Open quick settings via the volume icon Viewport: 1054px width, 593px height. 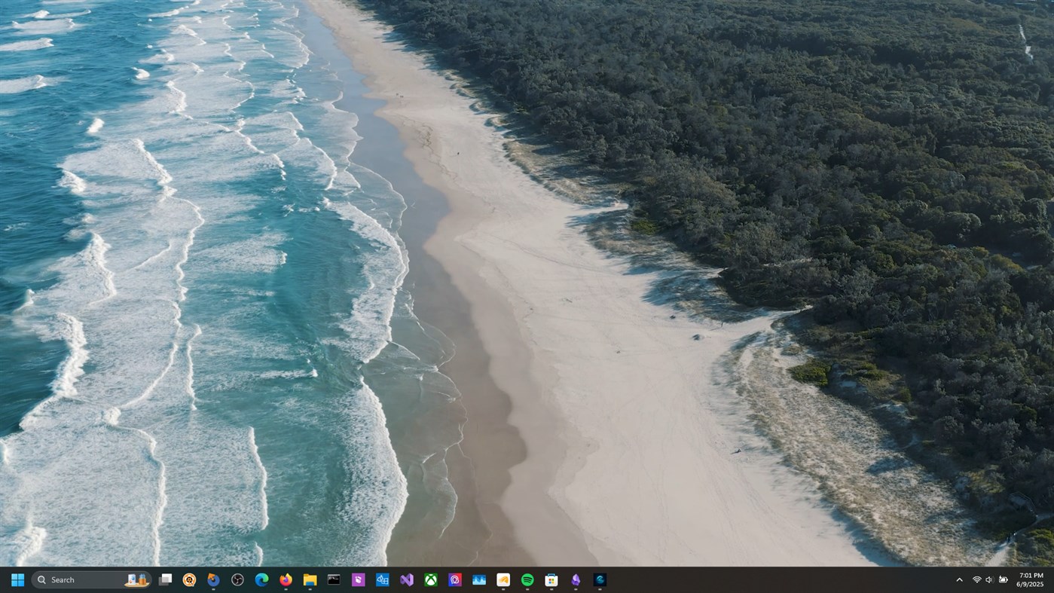pyautogui.click(x=988, y=579)
